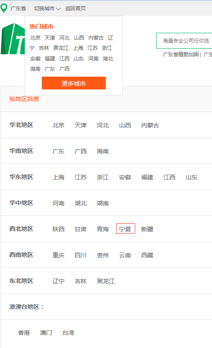Screen dimensions: 212x348
Task: Select 河南 in the 热门城市 popup
Action: tap(93, 59)
